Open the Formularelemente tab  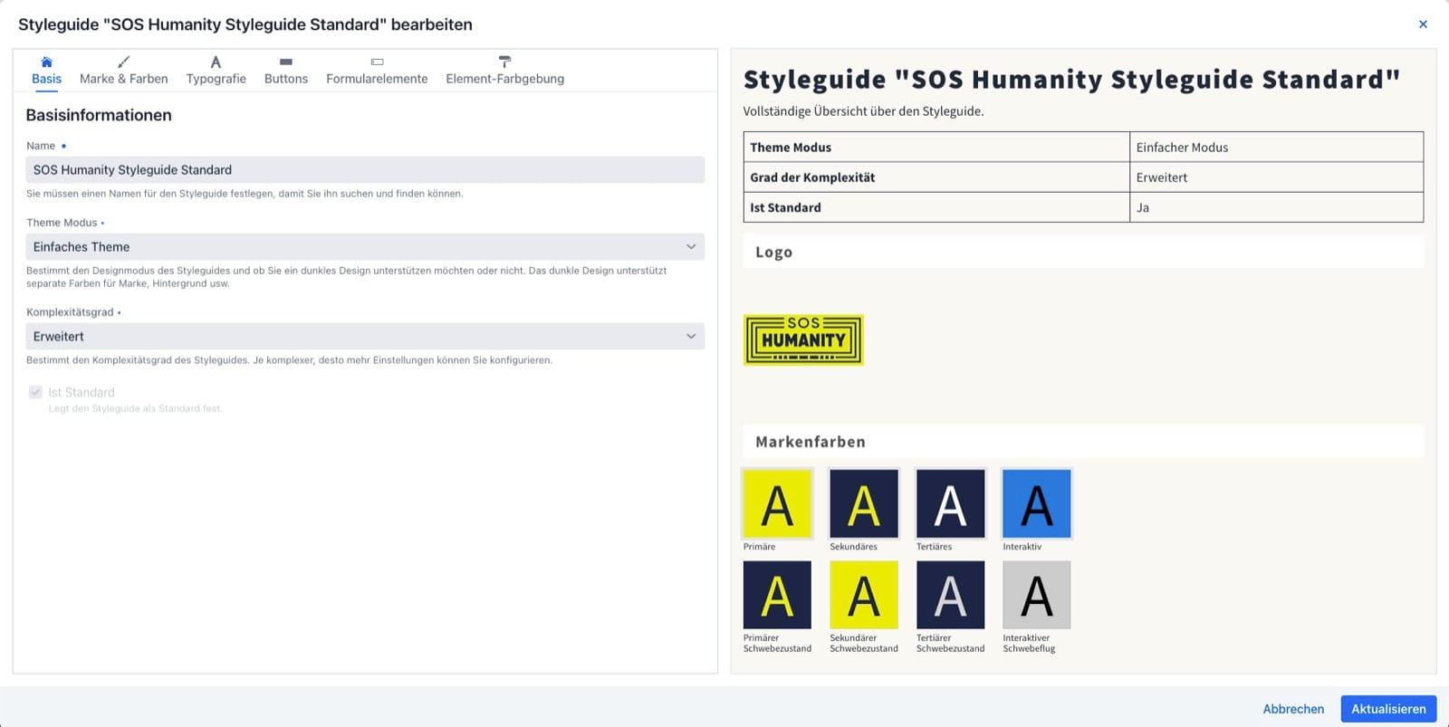377,79
